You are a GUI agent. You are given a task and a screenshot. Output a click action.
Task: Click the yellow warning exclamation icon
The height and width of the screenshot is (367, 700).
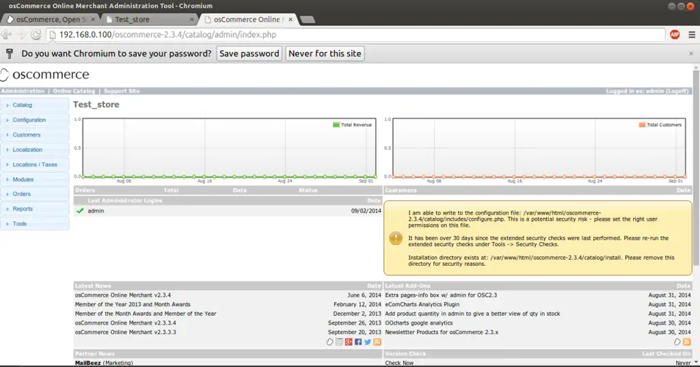396,238
